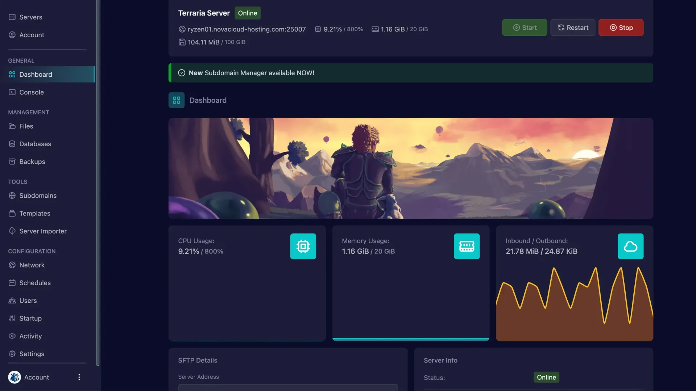Click the Server Importer cloud download icon
The height and width of the screenshot is (391, 696).
[12, 231]
